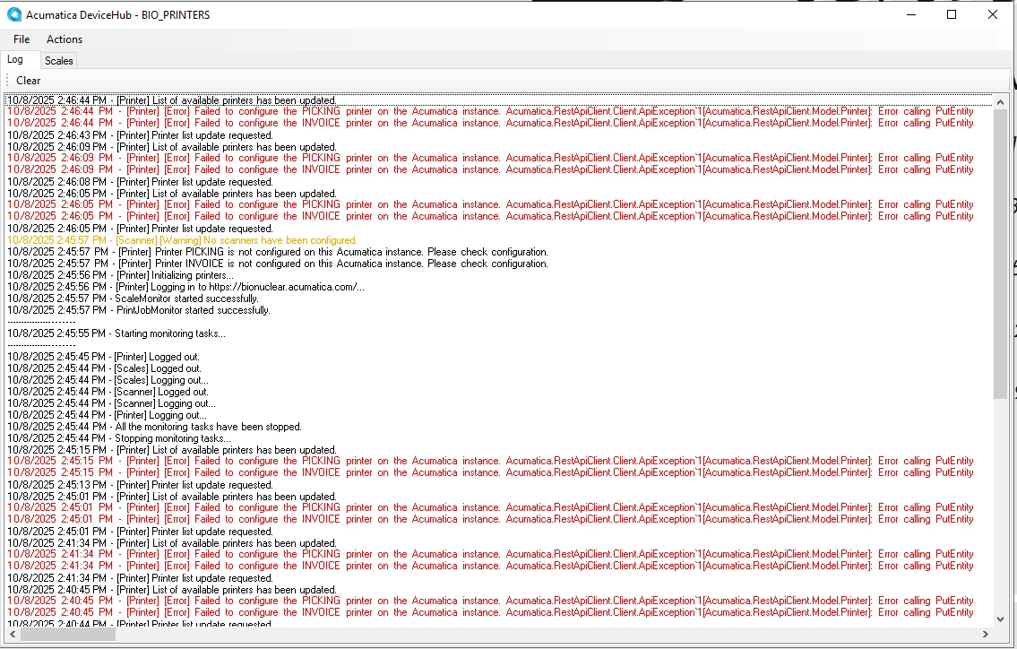Select the 2:46:43 PM 'Printer list update requested' line
1017x649 pixels.
140,135
